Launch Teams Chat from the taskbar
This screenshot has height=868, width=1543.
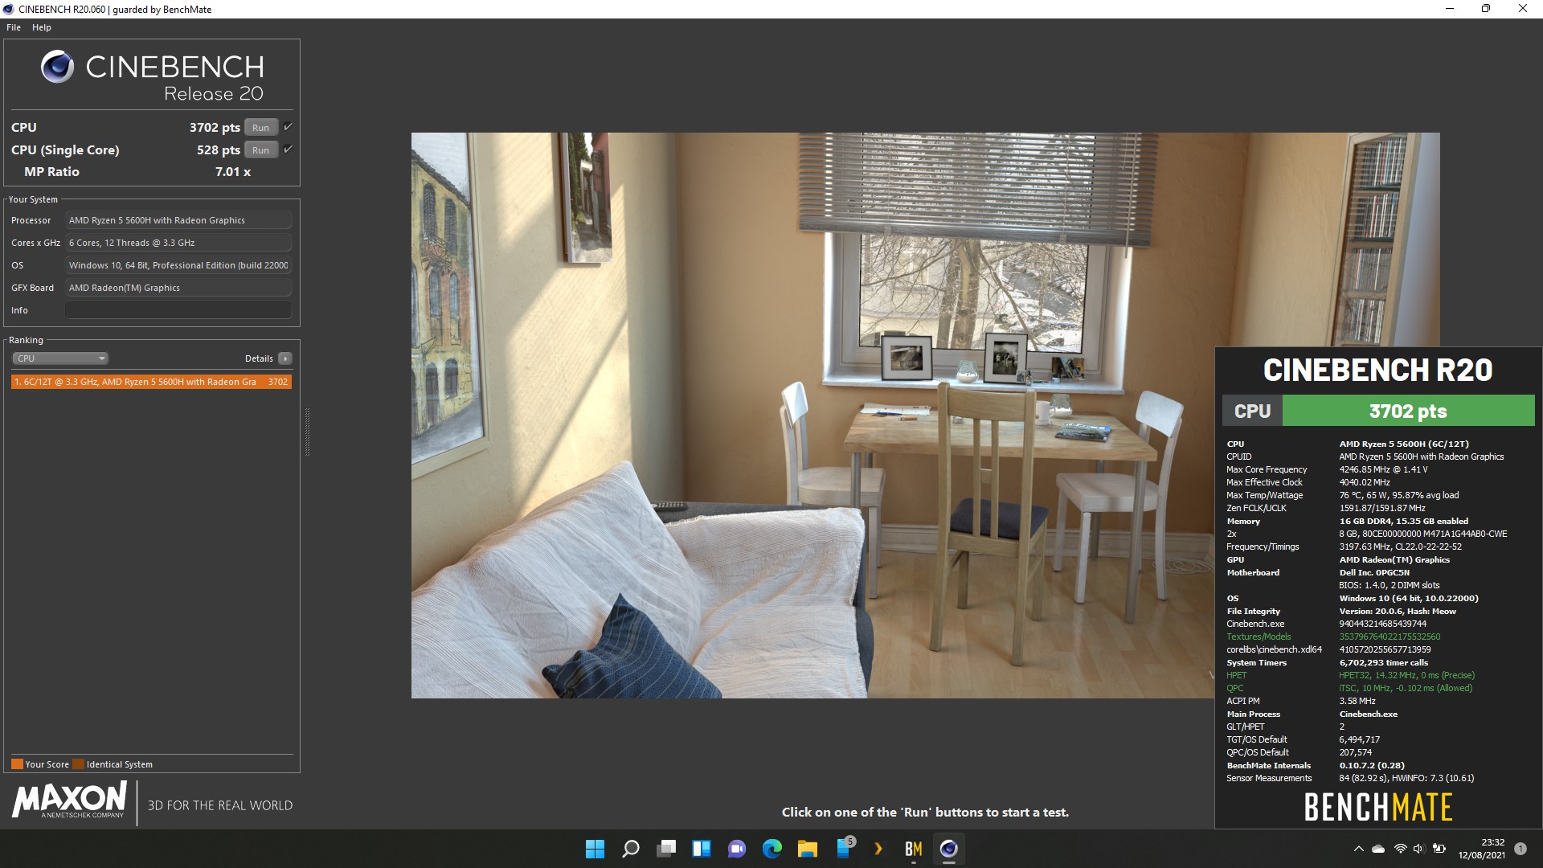(737, 849)
